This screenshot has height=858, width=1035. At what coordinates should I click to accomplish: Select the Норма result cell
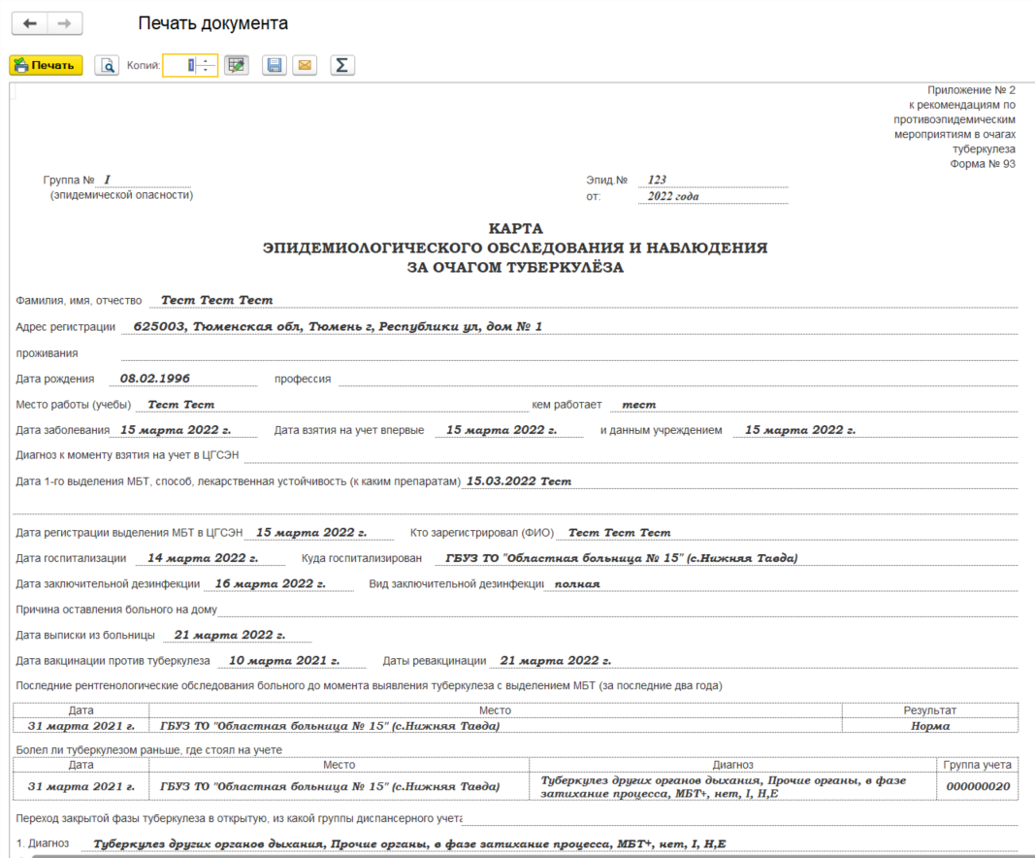click(x=930, y=725)
